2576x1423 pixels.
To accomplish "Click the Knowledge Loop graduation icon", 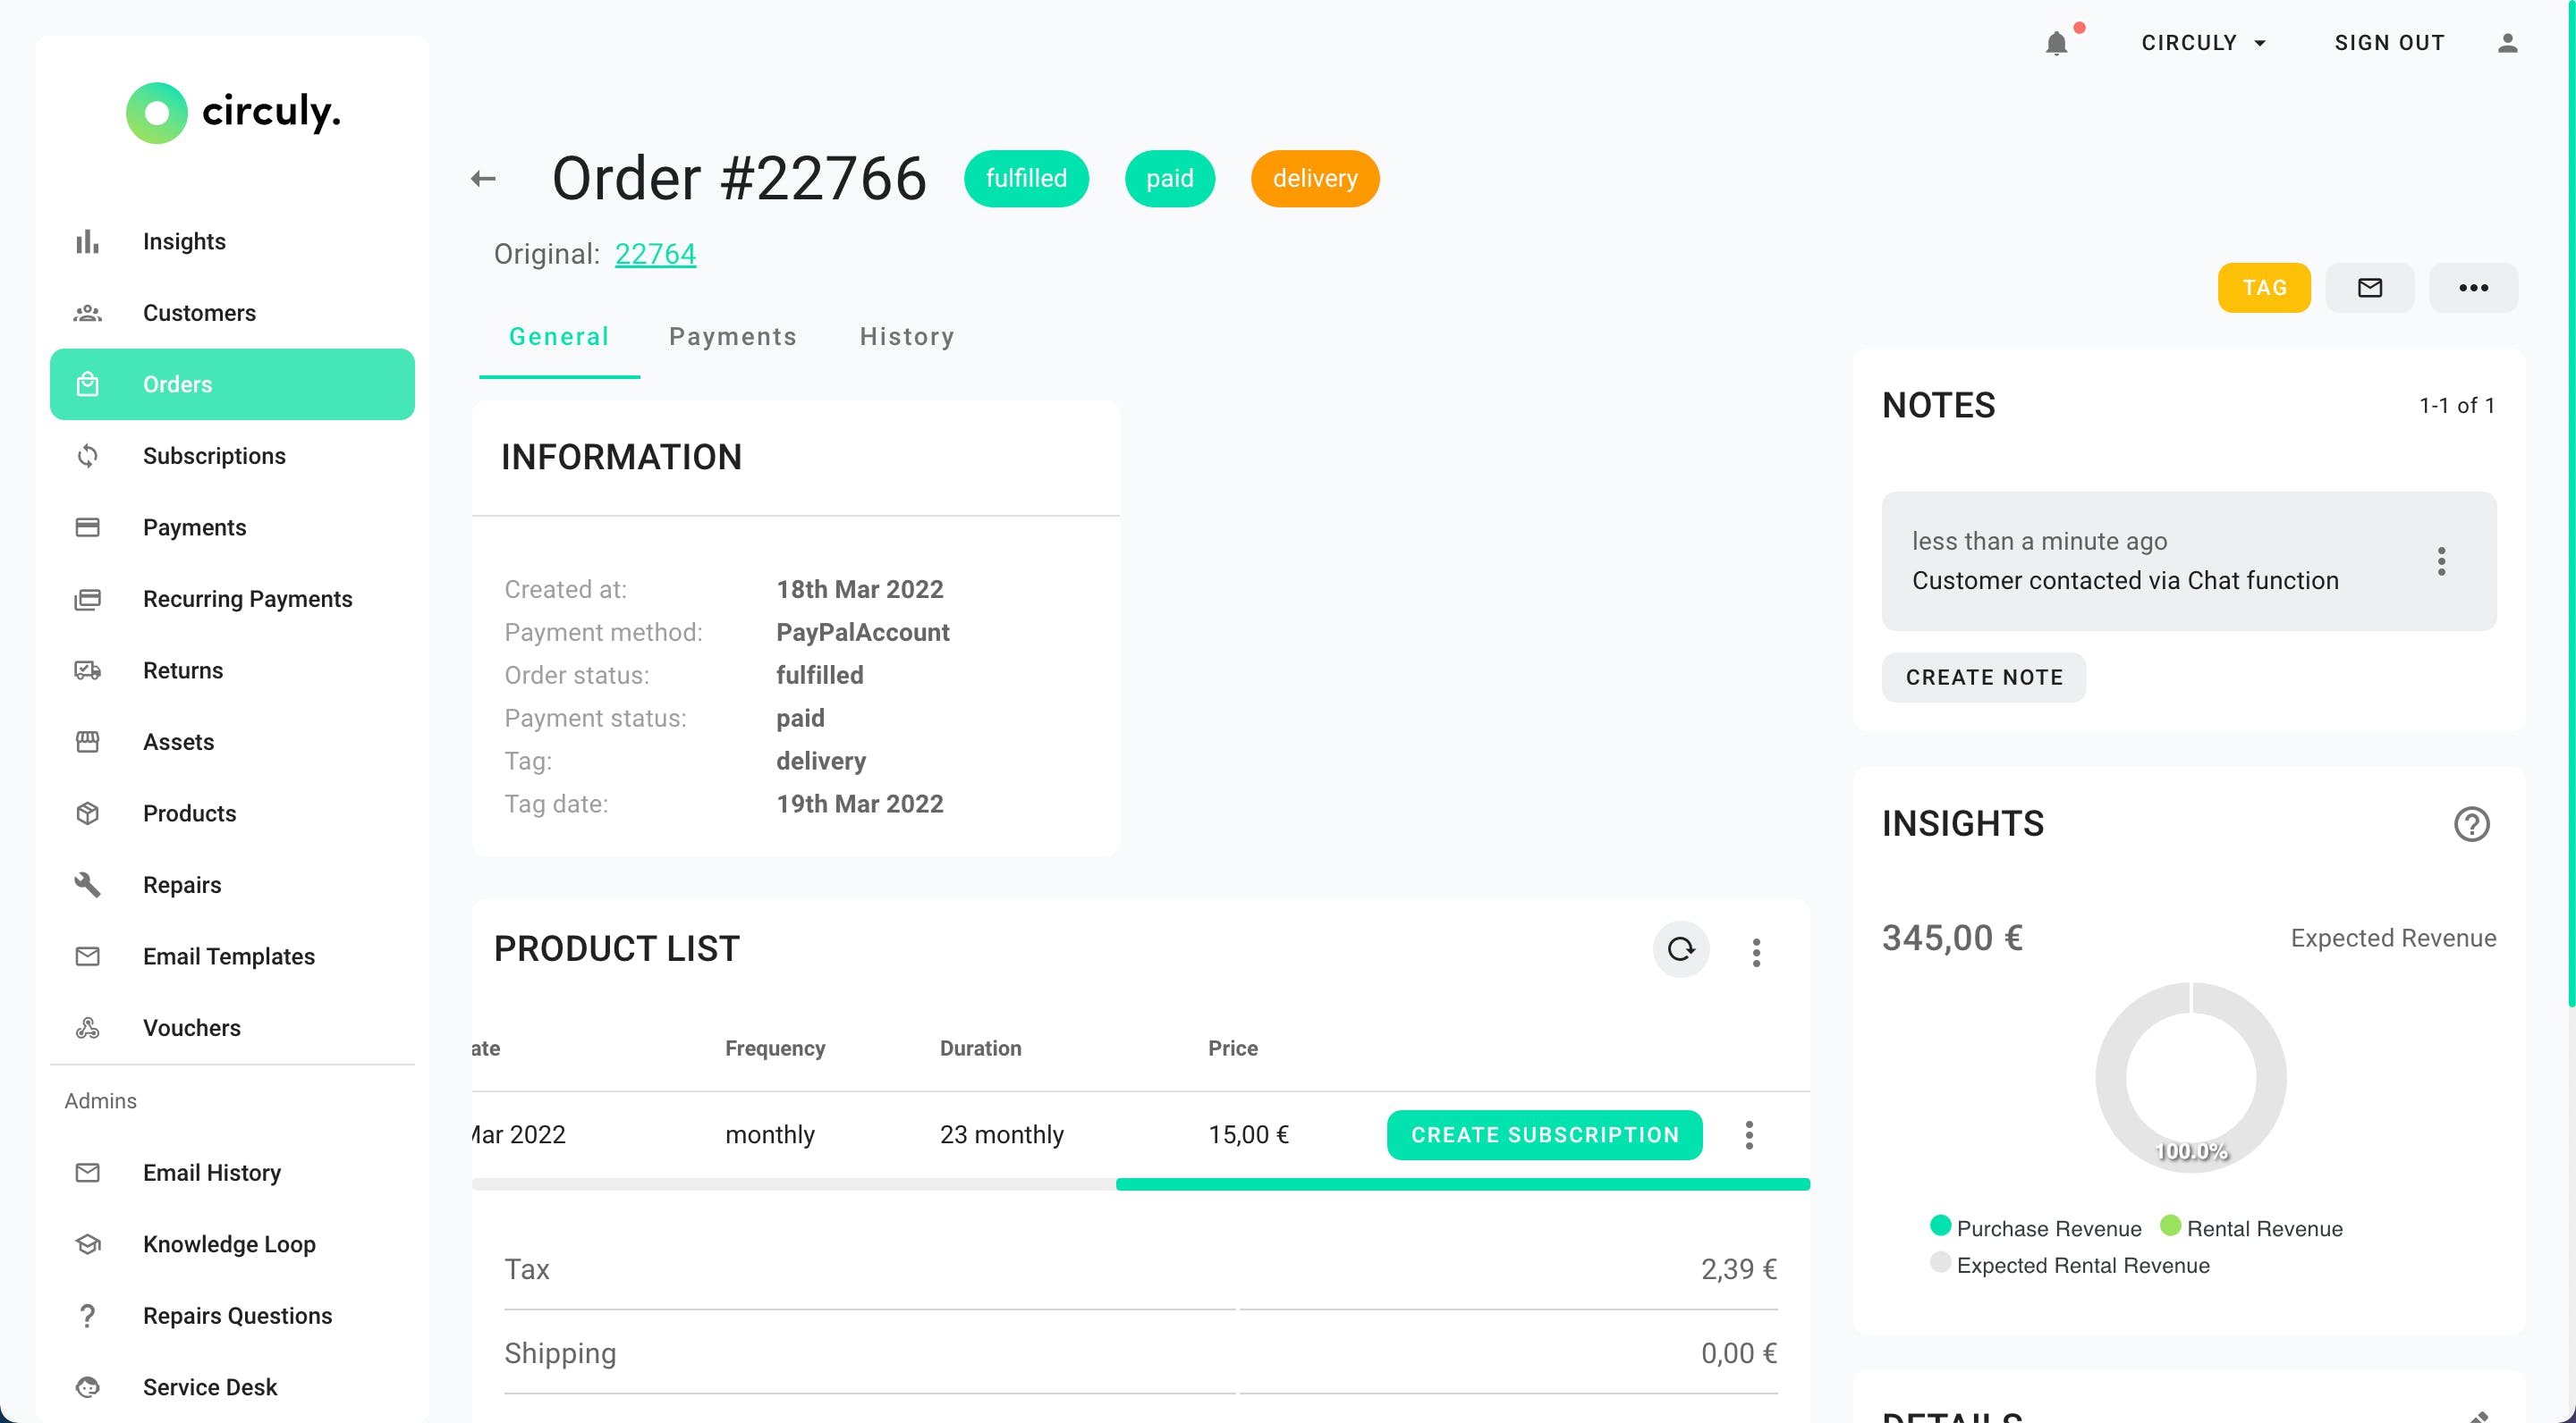I will pos(88,1244).
